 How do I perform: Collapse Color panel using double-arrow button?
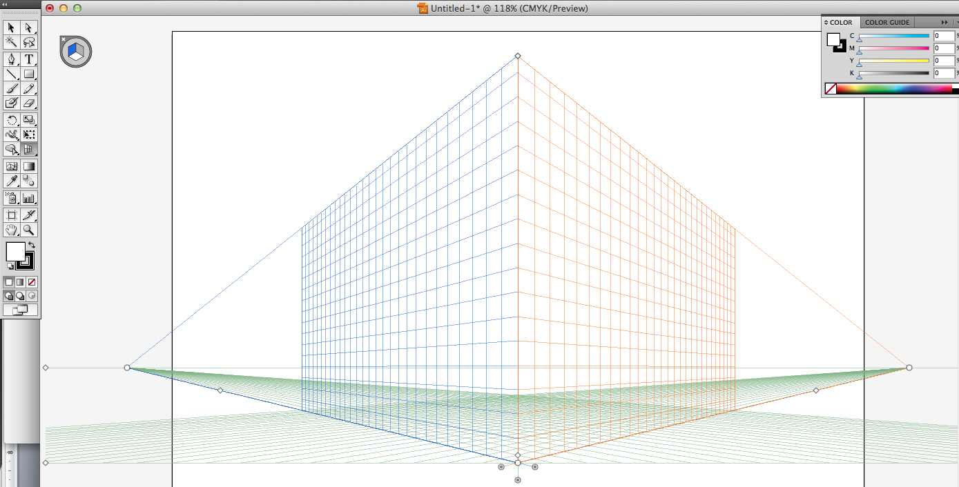point(945,22)
